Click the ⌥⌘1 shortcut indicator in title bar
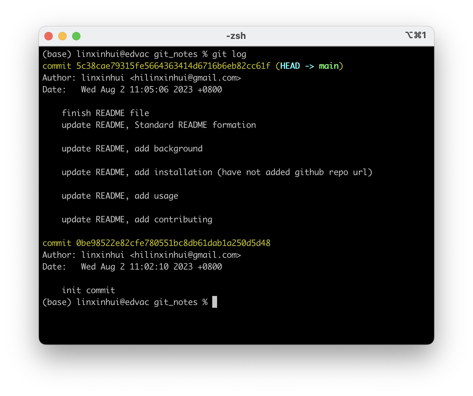Image resolution: width=473 pixels, height=396 pixels. [415, 35]
